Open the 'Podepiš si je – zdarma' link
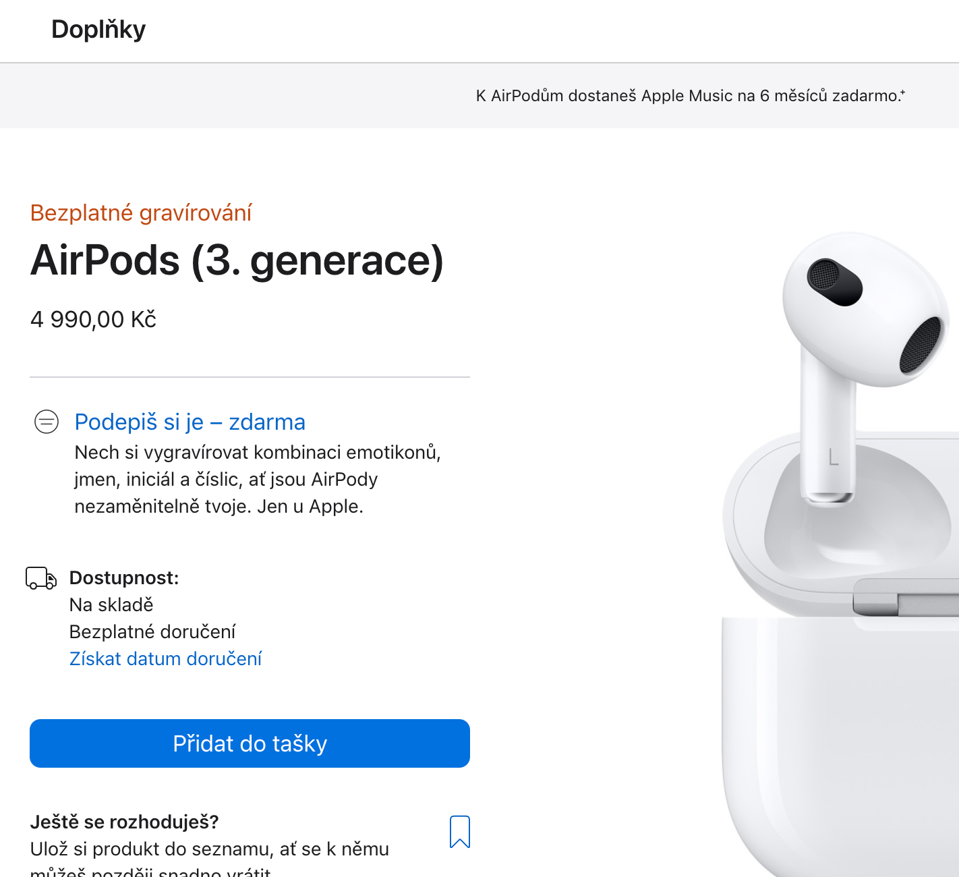Viewport: 959px width, 877px height. 190,422
